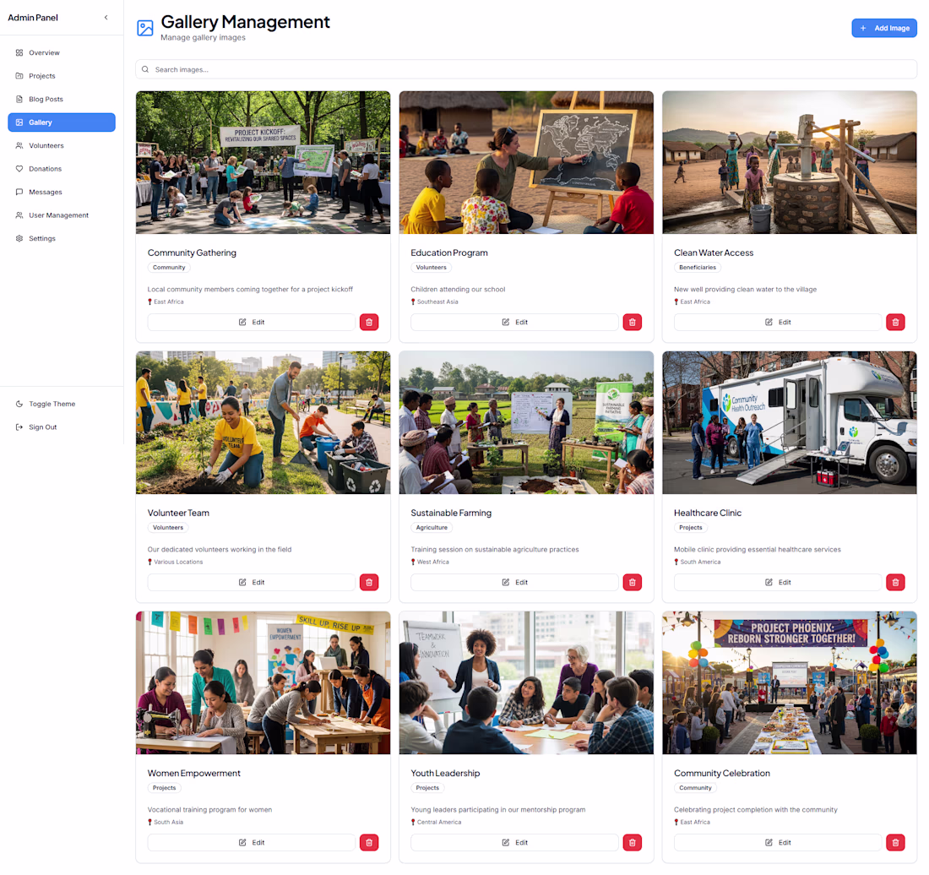Image resolution: width=929 pixels, height=875 pixels.
Task: Click the Beneficiaries tag
Action: [698, 268]
